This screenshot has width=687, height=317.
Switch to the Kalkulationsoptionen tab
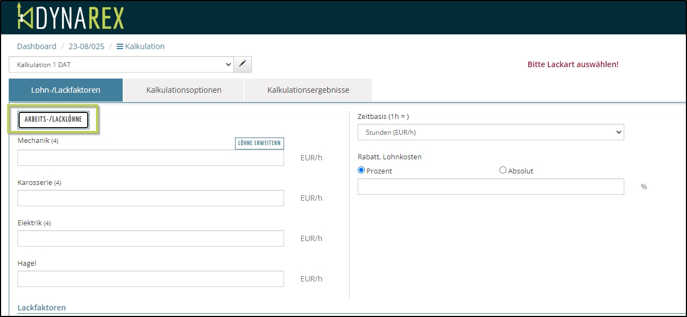(x=184, y=90)
